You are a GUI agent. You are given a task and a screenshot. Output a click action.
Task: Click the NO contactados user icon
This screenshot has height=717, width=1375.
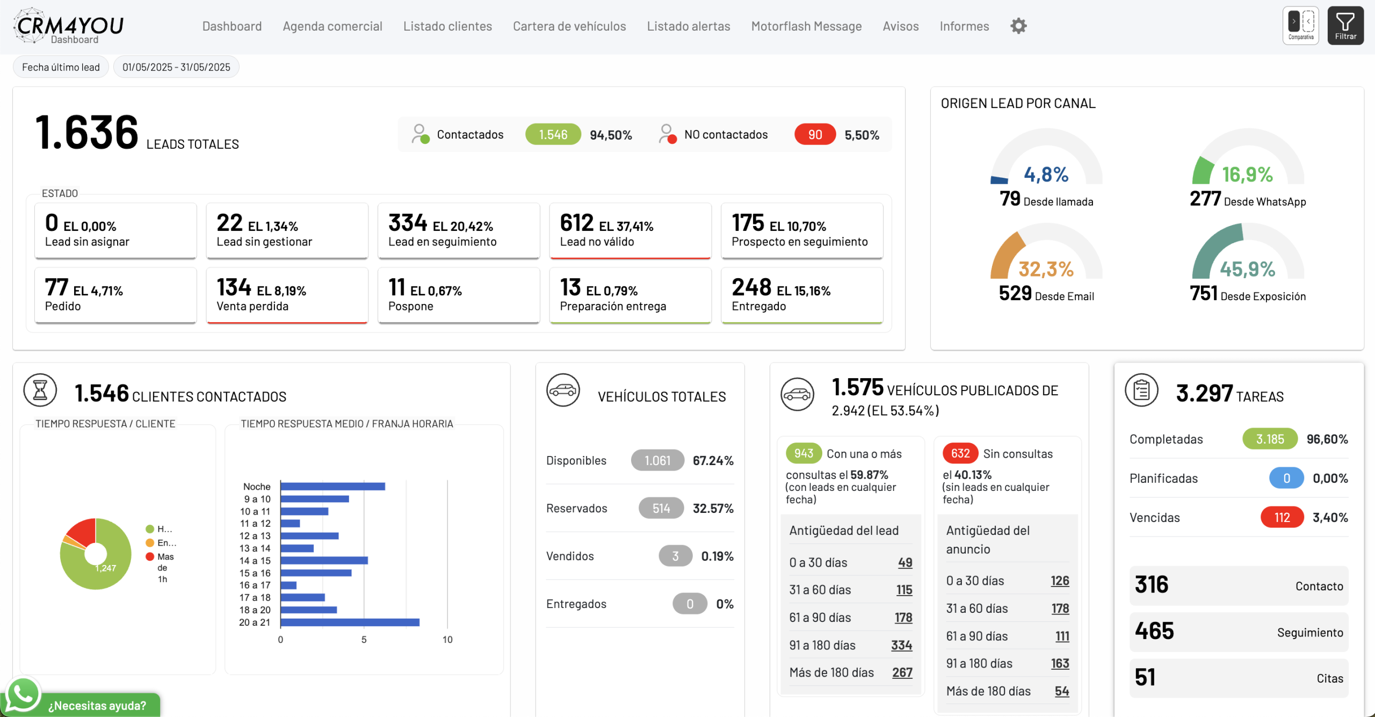point(667,134)
